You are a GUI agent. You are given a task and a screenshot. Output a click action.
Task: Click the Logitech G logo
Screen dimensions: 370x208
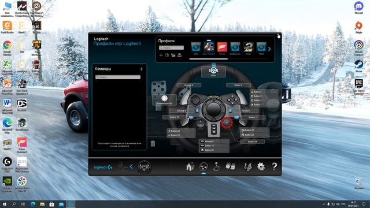pos(103,167)
